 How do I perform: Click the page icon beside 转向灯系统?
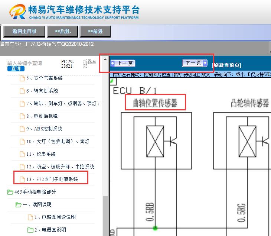(22, 91)
